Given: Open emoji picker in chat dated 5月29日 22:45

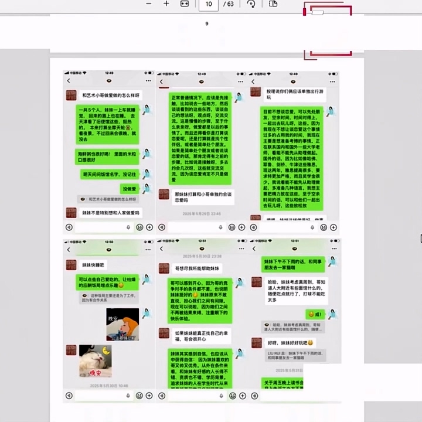Looking at the screenshot, I should (232, 227).
